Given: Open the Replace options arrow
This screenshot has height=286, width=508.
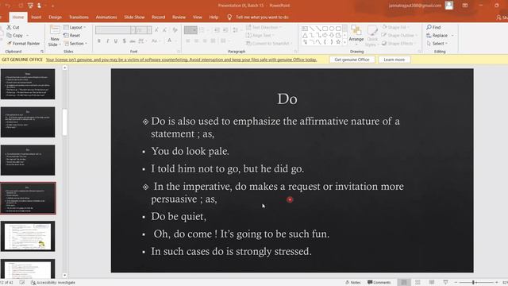Looking at the screenshot, I should tap(452, 35).
